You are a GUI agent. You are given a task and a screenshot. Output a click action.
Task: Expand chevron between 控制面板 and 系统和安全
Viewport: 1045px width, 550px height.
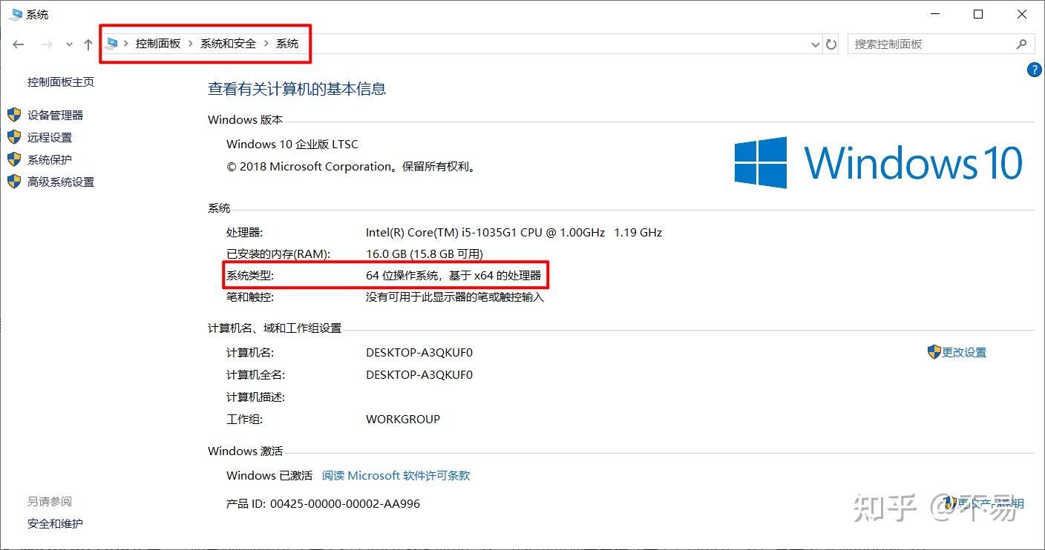point(191,44)
